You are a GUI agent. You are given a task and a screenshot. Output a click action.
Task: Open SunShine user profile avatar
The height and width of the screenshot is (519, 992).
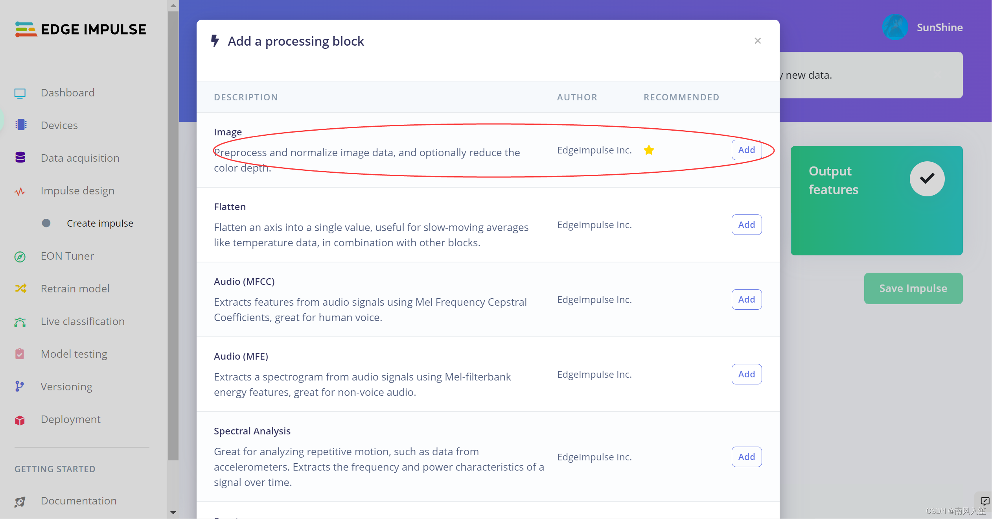click(895, 27)
